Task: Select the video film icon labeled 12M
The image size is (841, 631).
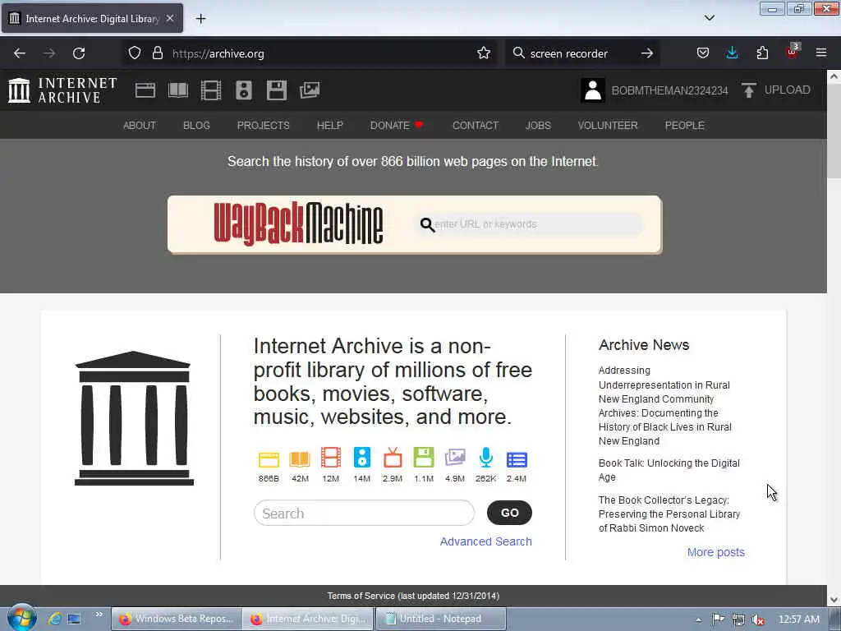Action: [x=331, y=458]
